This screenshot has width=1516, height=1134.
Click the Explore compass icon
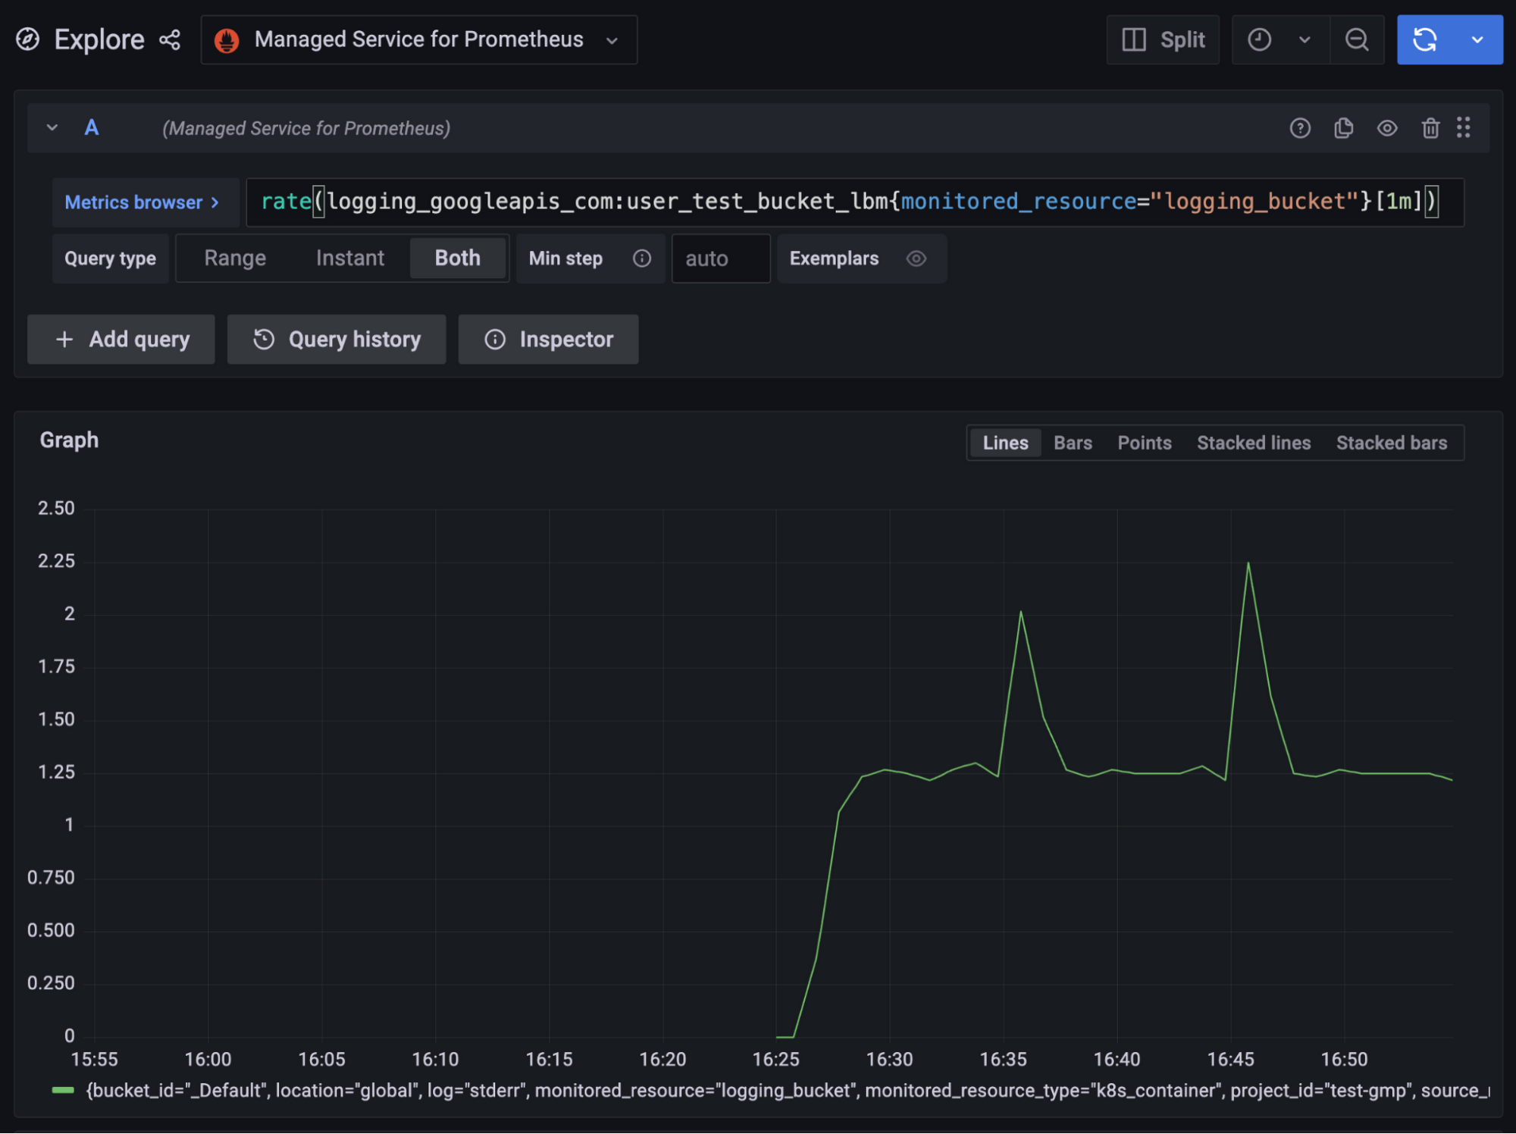pos(28,39)
